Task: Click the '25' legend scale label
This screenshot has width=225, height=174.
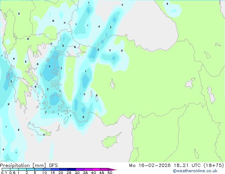Action: coord(69,173)
